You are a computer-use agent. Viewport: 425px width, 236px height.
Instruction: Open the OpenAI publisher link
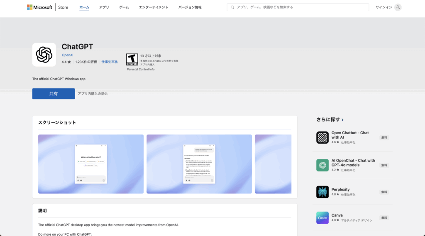pos(68,55)
